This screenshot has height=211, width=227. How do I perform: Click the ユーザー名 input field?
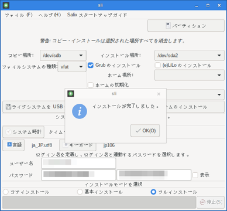pos(78,163)
